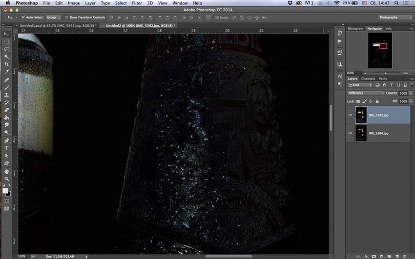The image size is (415, 259).
Task: Open the Paragraph panel icon
Action: tap(340, 84)
